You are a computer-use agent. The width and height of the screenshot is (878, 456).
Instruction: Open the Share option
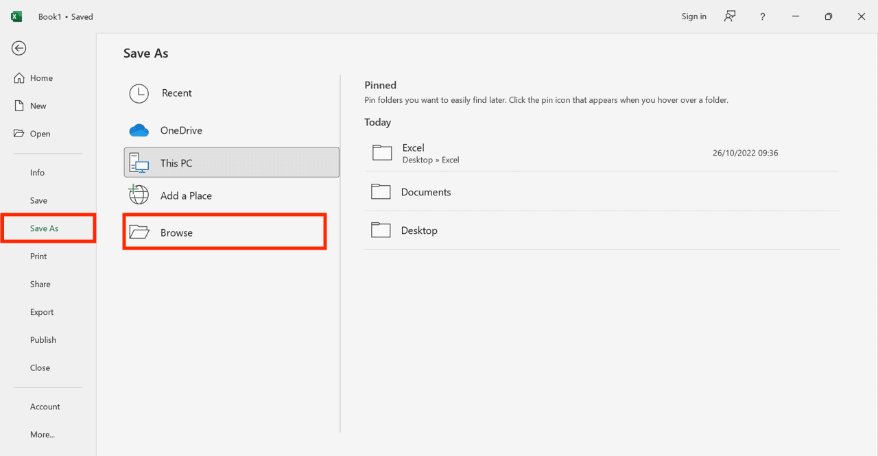pyautogui.click(x=40, y=284)
